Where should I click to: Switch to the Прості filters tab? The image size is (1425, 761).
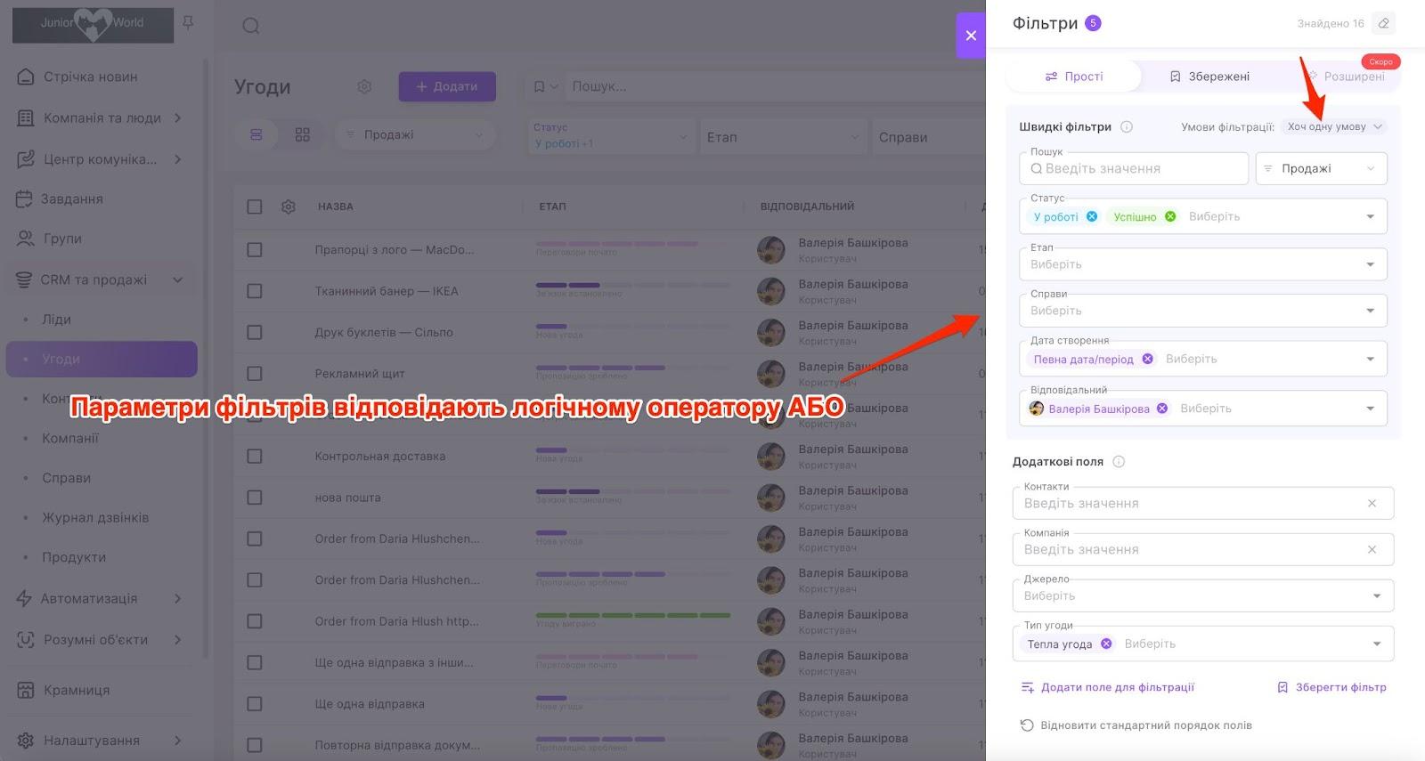1074,77
